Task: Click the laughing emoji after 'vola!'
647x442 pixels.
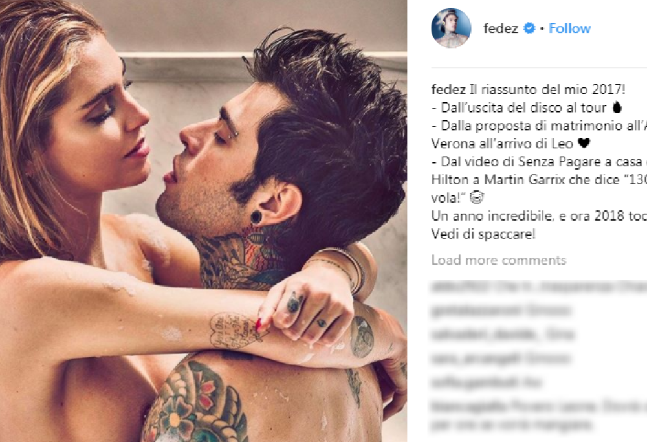Action: (477, 197)
